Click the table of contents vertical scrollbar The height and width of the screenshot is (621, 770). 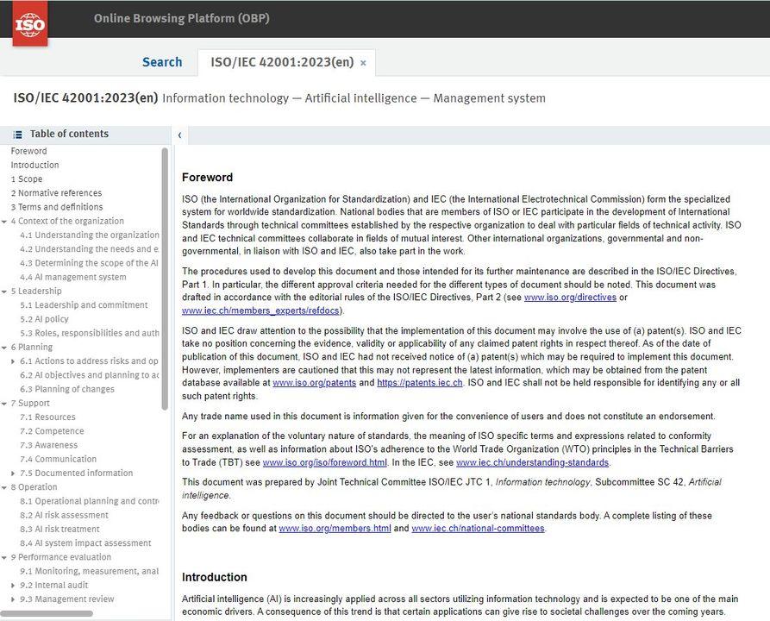click(165, 279)
